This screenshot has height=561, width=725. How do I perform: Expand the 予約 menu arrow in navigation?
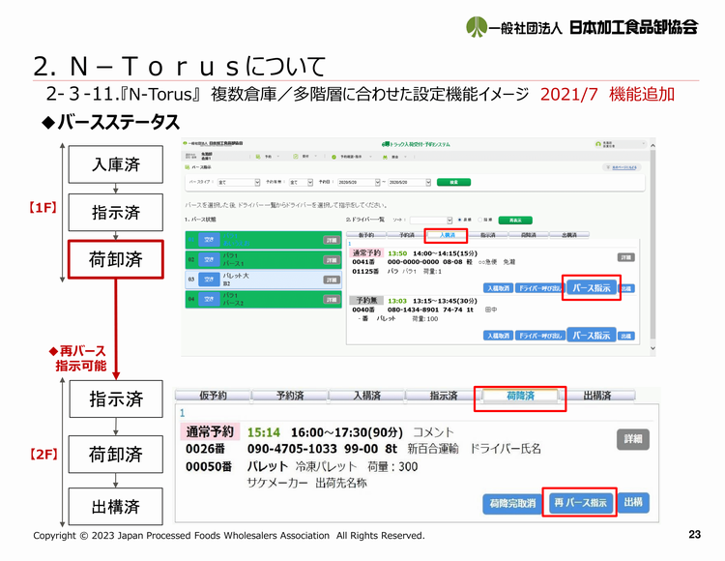tap(278, 157)
